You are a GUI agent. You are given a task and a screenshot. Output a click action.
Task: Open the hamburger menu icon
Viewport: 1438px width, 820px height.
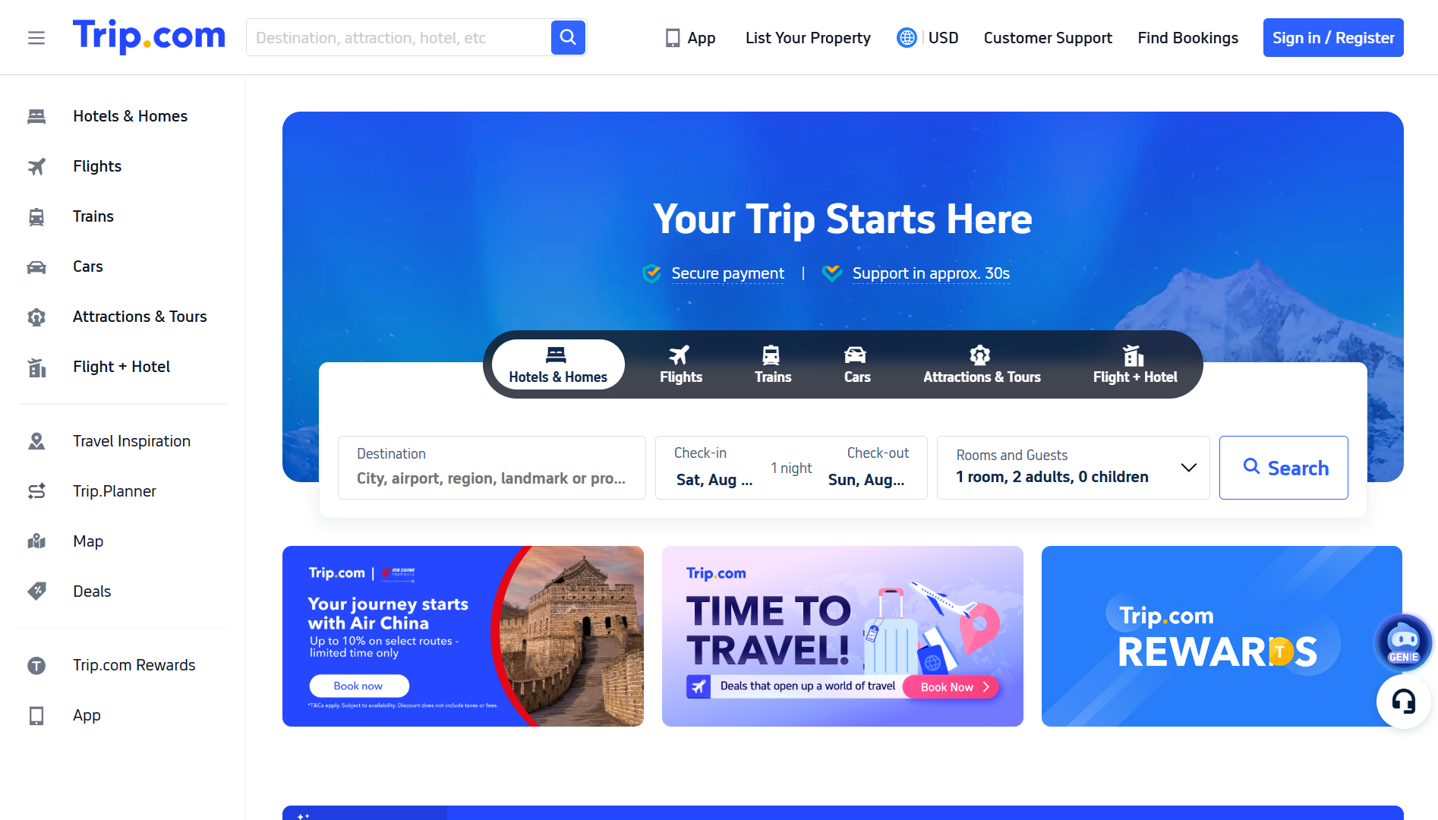pos(36,38)
